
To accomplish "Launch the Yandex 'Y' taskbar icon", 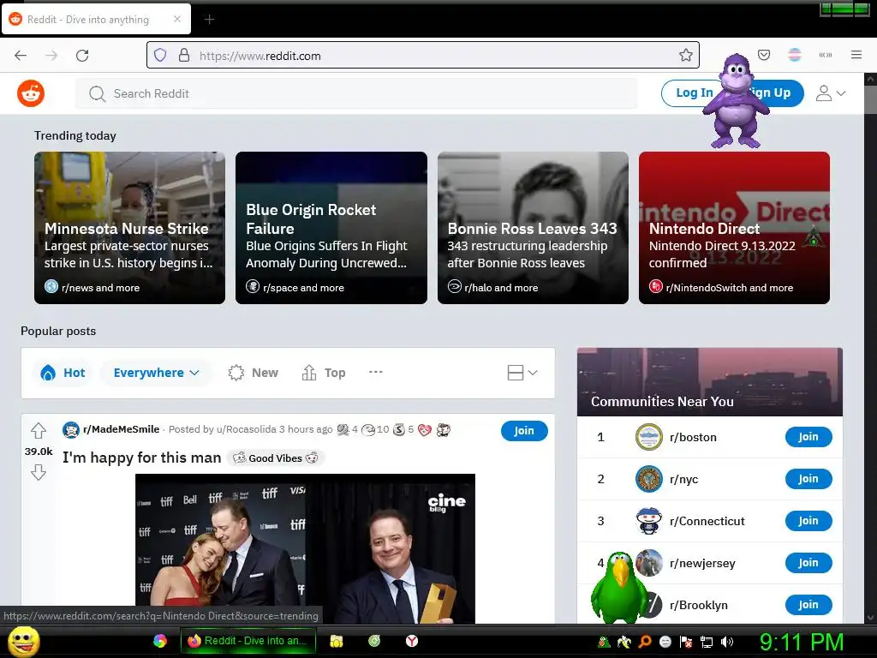I will pyautogui.click(x=412, y=641).
